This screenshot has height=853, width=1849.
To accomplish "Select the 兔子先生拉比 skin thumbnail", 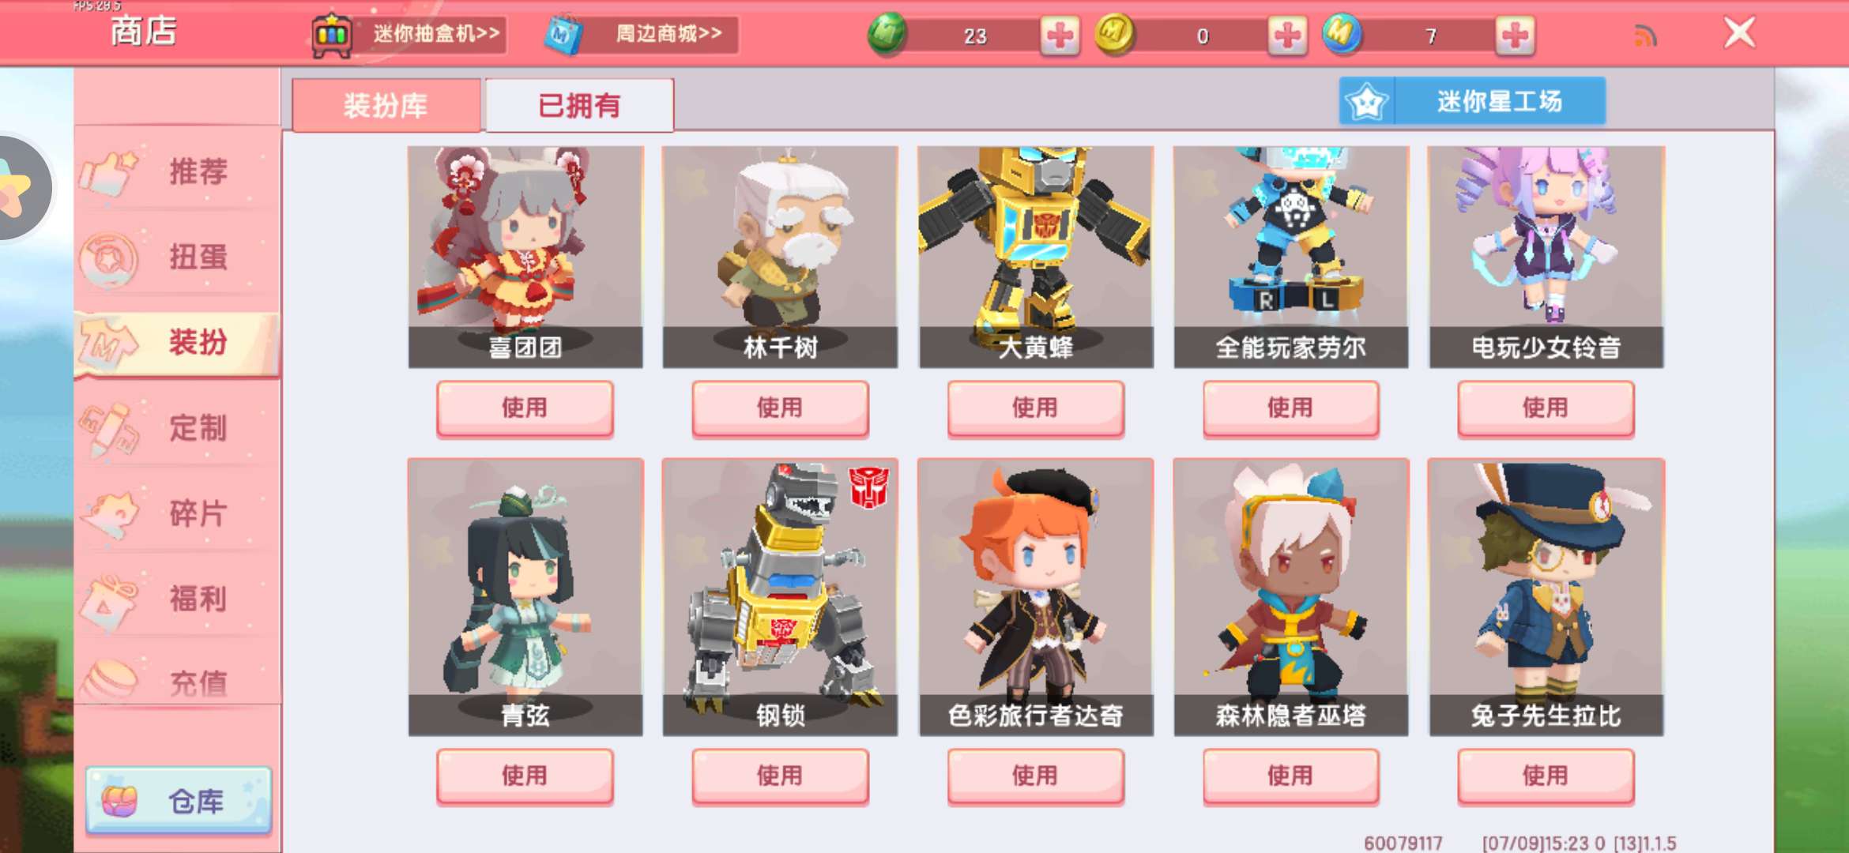I will (1546, 597).
